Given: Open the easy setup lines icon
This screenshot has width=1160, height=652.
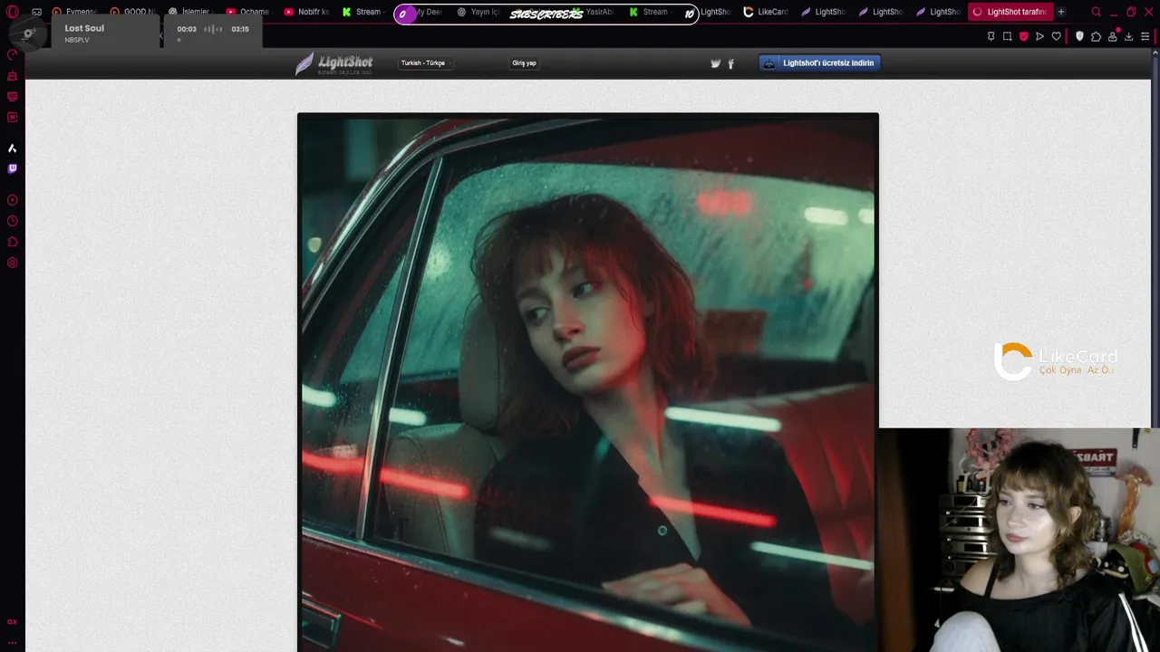Looking at the screenshot, I should pyautogui.click(x=1145, y=36).
